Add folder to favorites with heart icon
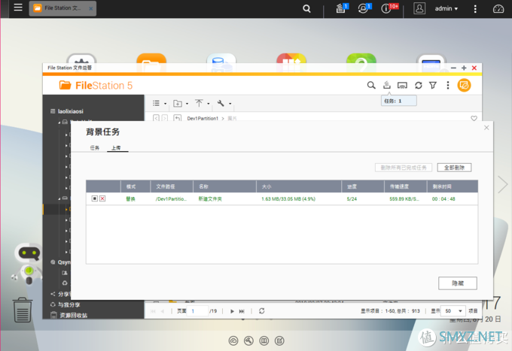Image resolution: width=512 pixels, height=351 pixels. (x=474, y=118)
